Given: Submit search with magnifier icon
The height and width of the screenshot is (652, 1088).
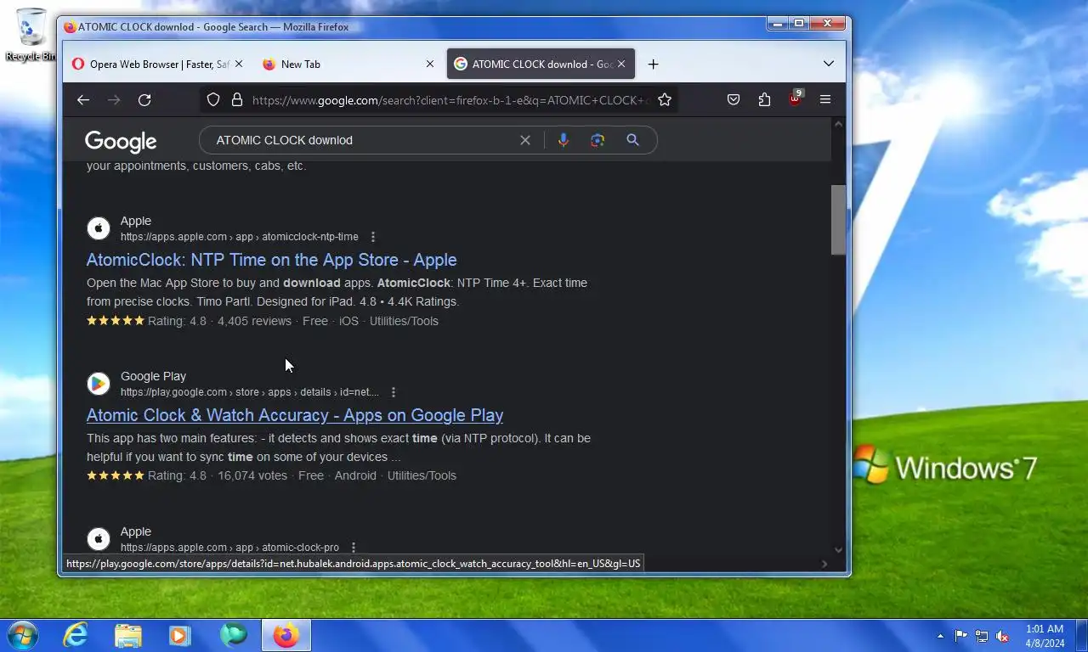Looking at the screenshot, I should pos(632,140).
